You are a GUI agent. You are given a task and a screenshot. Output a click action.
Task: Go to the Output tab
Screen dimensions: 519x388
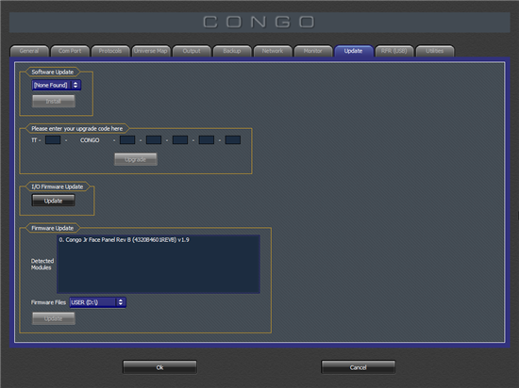click(192, 51)
